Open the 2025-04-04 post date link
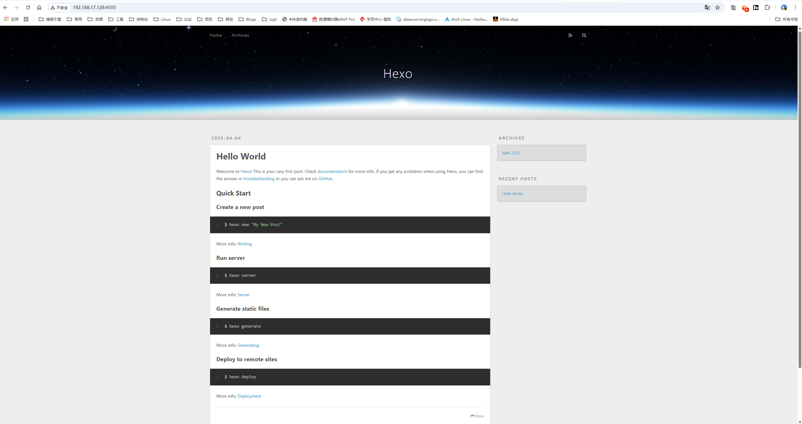Image resolution: width=802 pixels, height=424 pixels. click(226, 138)
